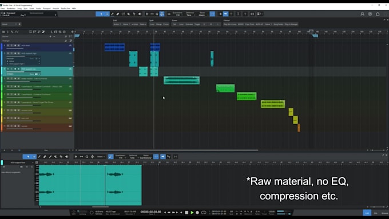Select the Eraser tool in the editor toolbar
This screenshot has height=219, width=389.
pos(45,157)
